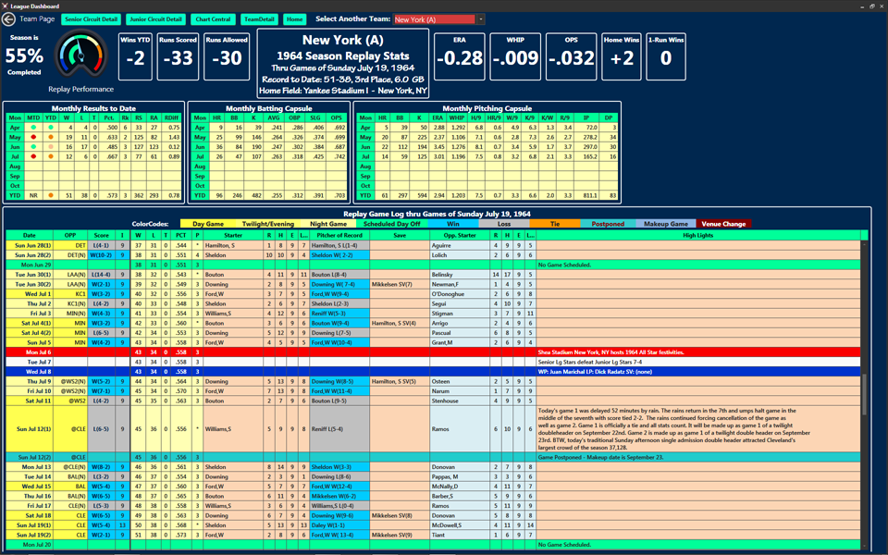Go back using the Team Page arrow icon

[8, 19]
